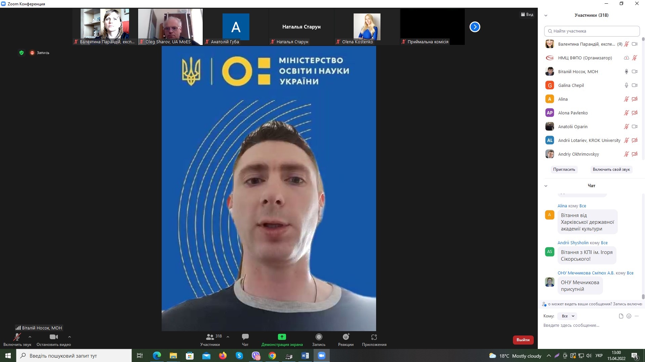Click the green security shield icon
The width and height of the screenshot is (645, 362).
pos(22,53)
